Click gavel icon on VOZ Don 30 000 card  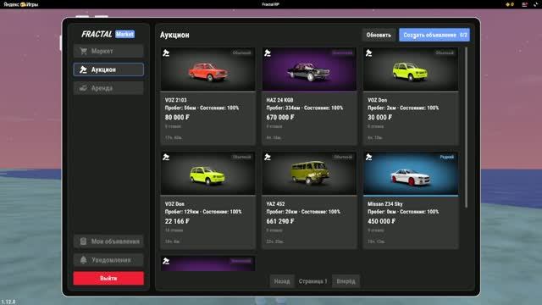[x=369, y=53]
